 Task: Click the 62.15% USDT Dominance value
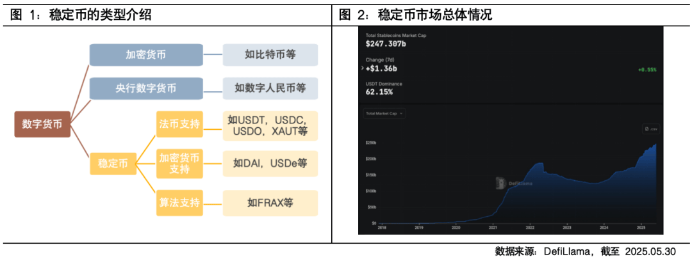(x=379, y=92)
